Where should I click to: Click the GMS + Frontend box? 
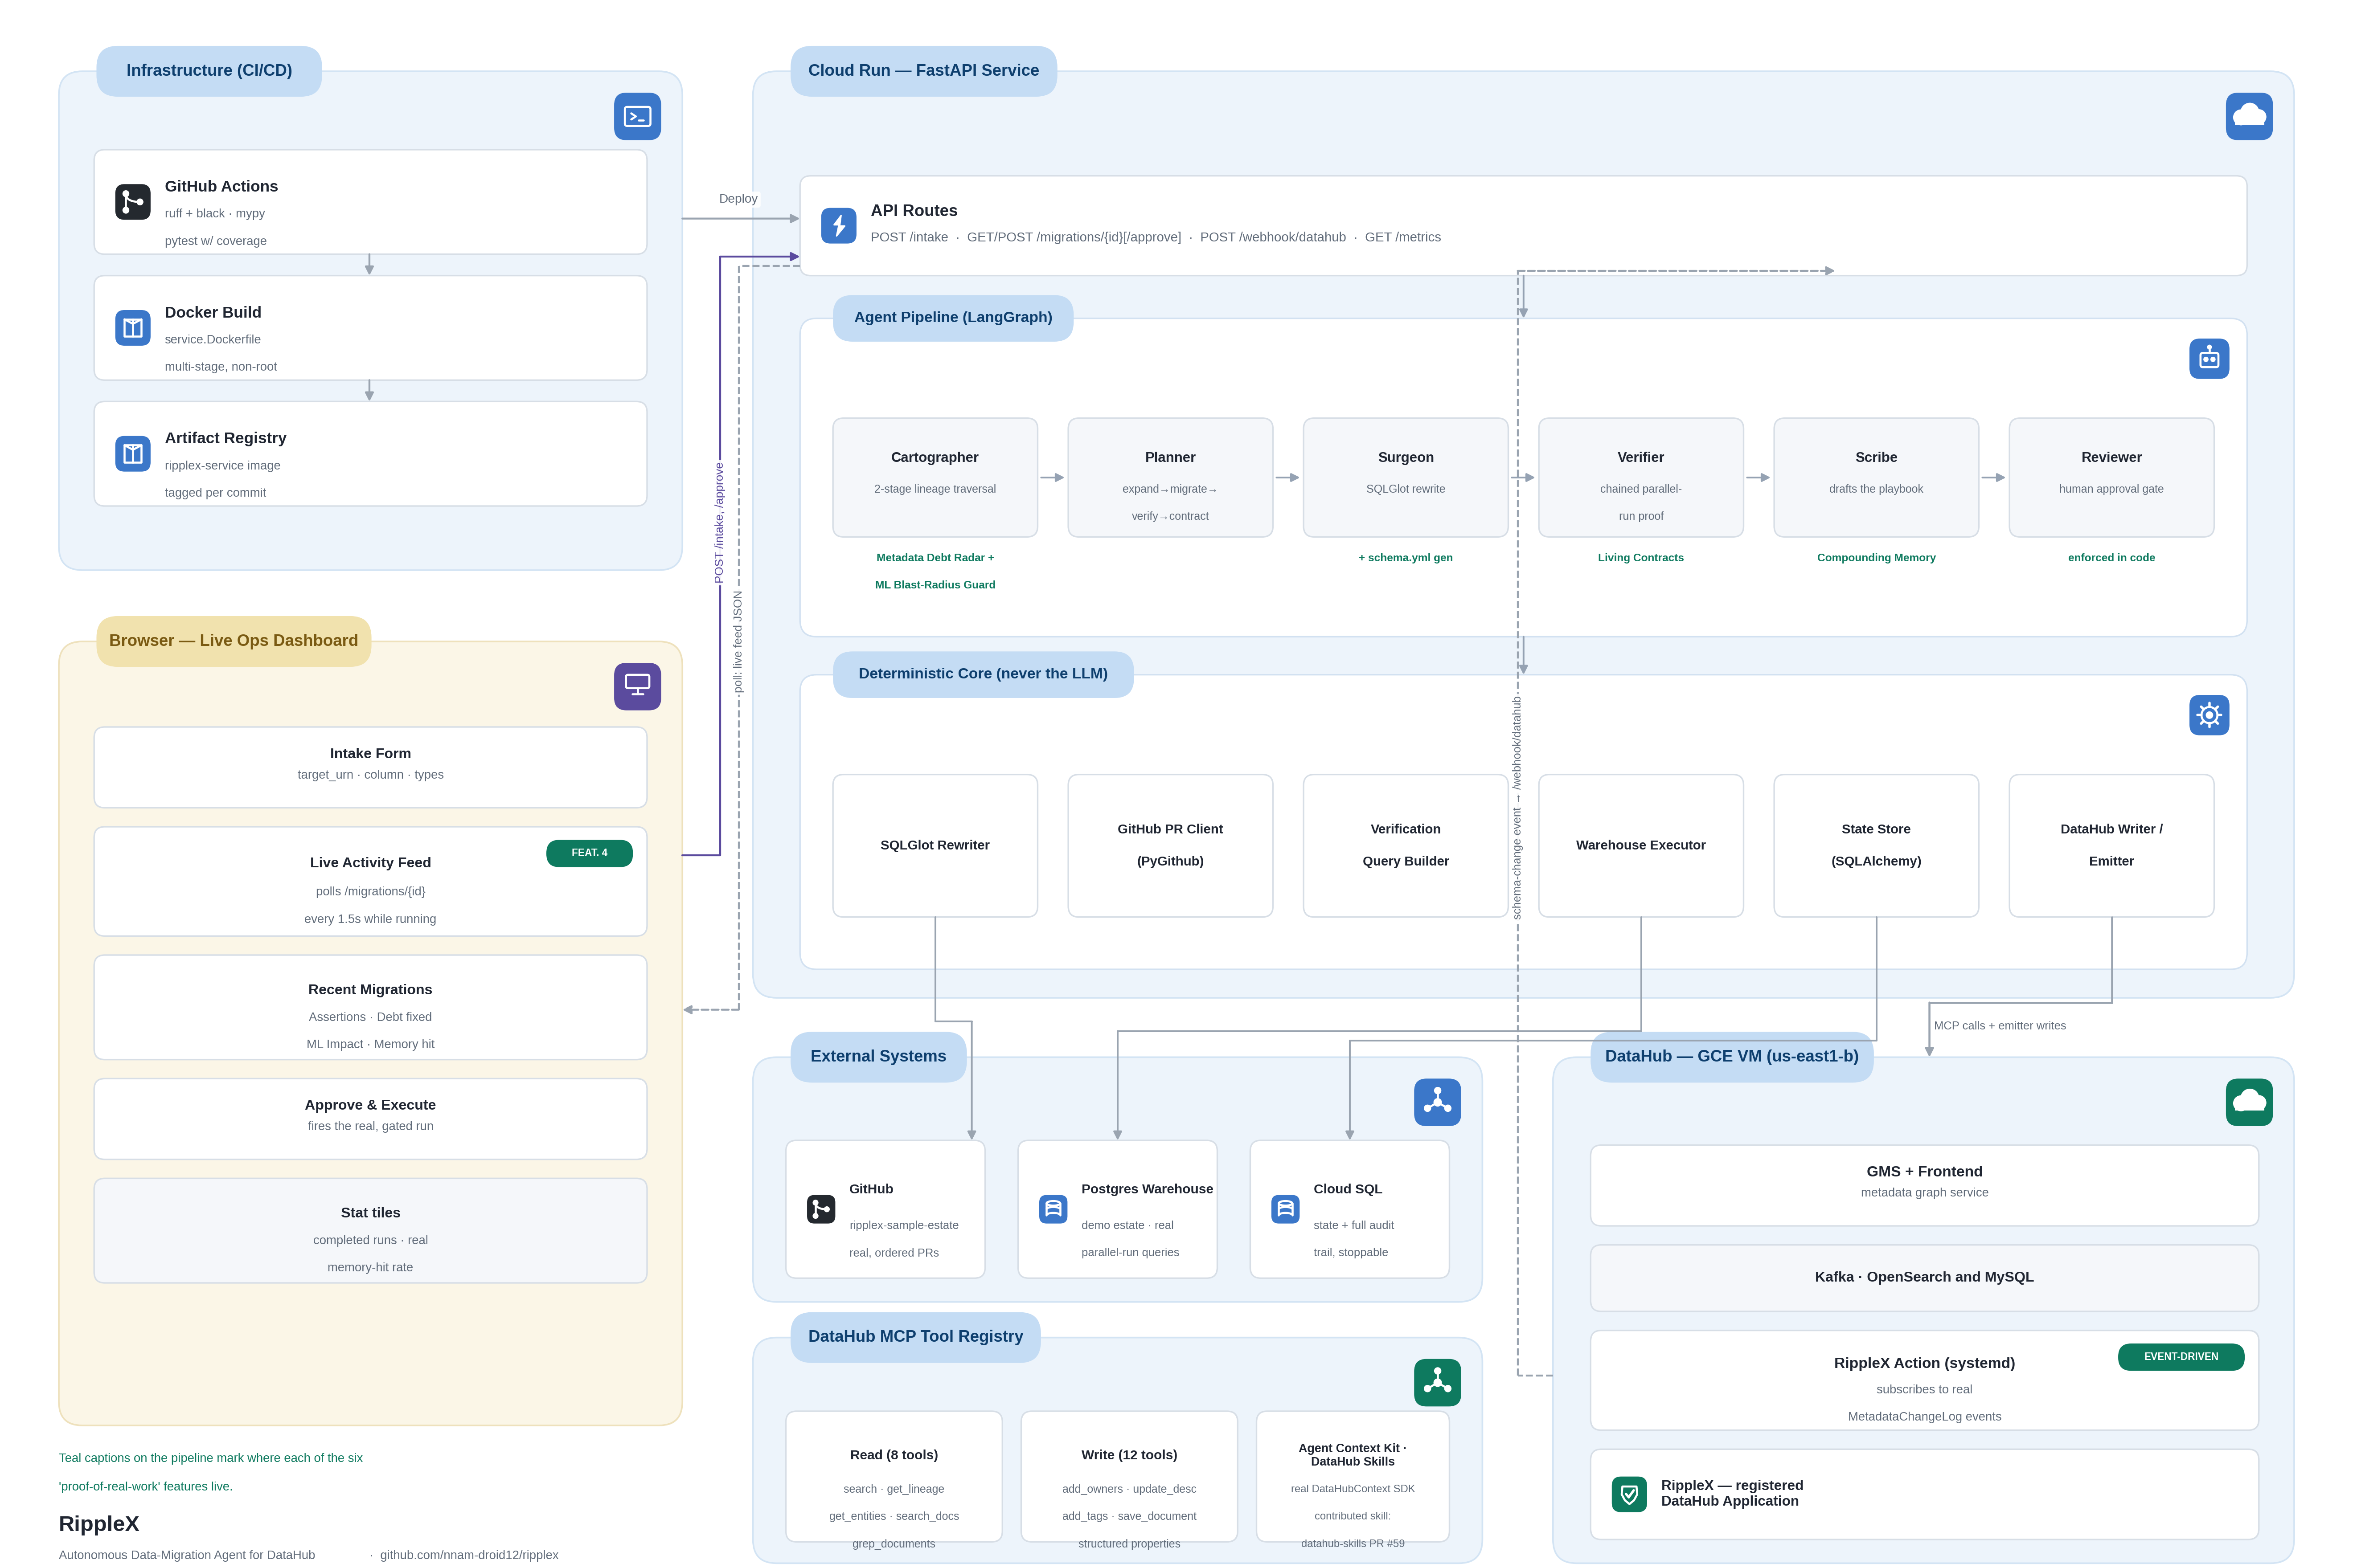click(1925, 1186)
